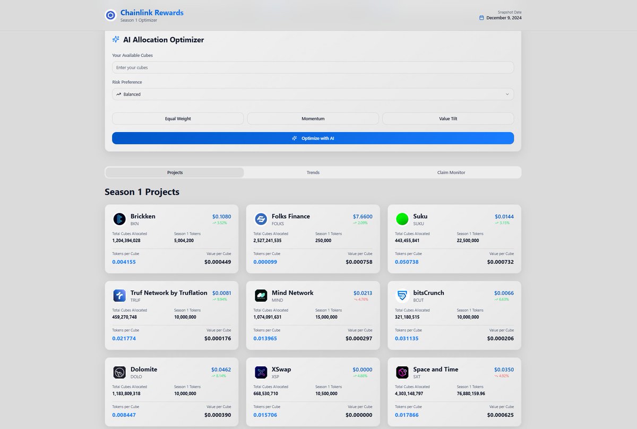Click Folks Finance value per cube $0.000758
This screenshot has height=429, width=637.
pyautogui.click(x=359, y=262)
